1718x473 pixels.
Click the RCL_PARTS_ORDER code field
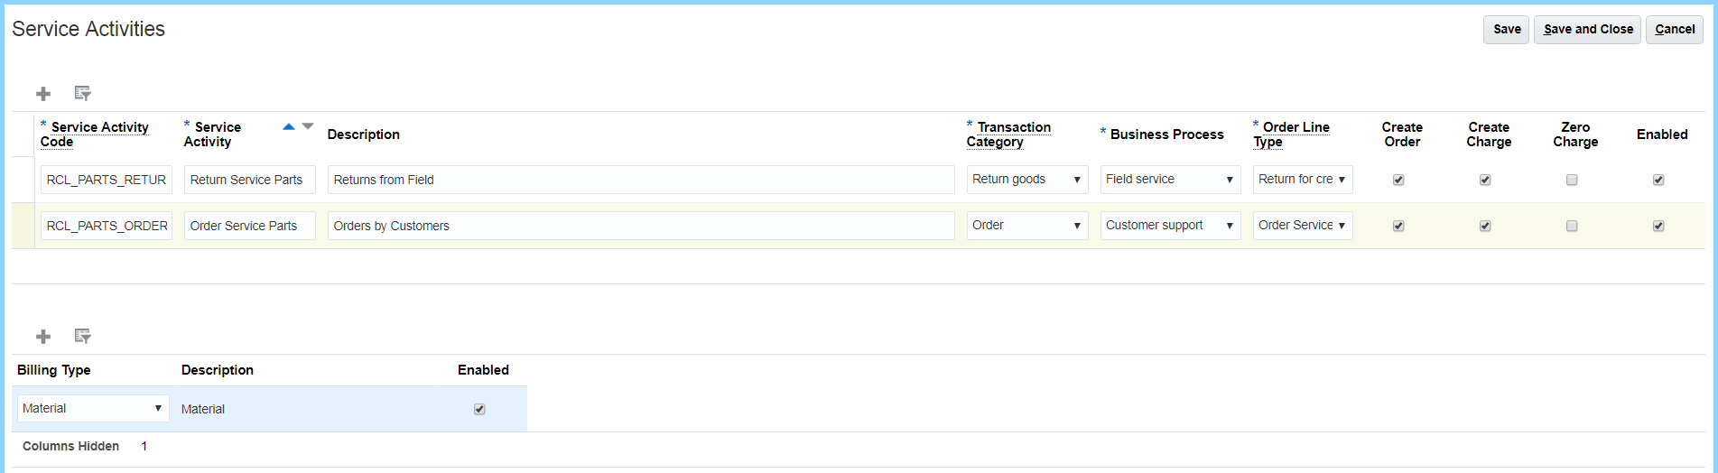pos(107,226)
